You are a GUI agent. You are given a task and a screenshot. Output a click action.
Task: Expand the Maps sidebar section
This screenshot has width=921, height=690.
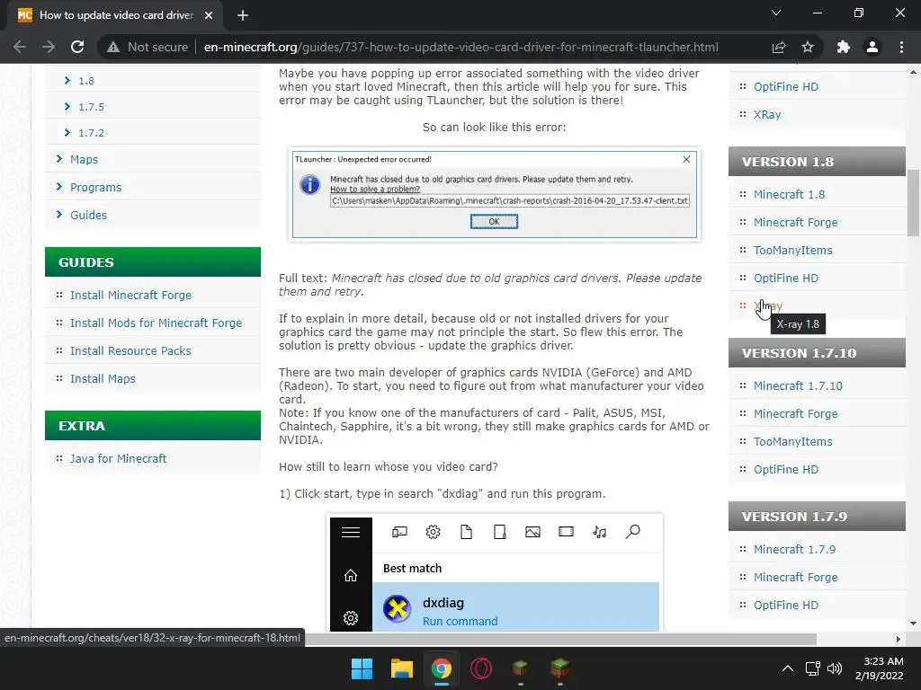point(84,159)
